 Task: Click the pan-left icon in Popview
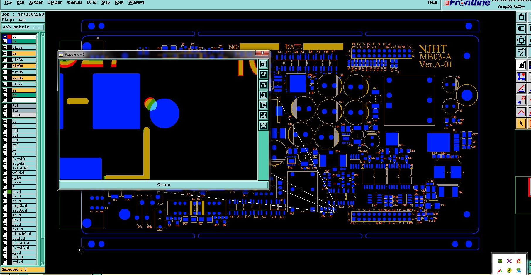[x=264, y=95]
